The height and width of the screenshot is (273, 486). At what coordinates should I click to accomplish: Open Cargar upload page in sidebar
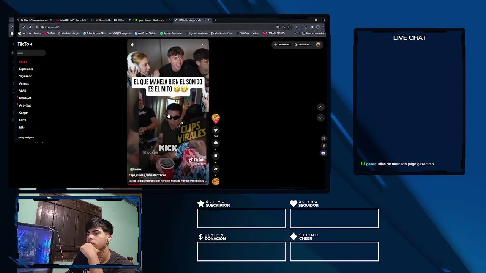23,113
